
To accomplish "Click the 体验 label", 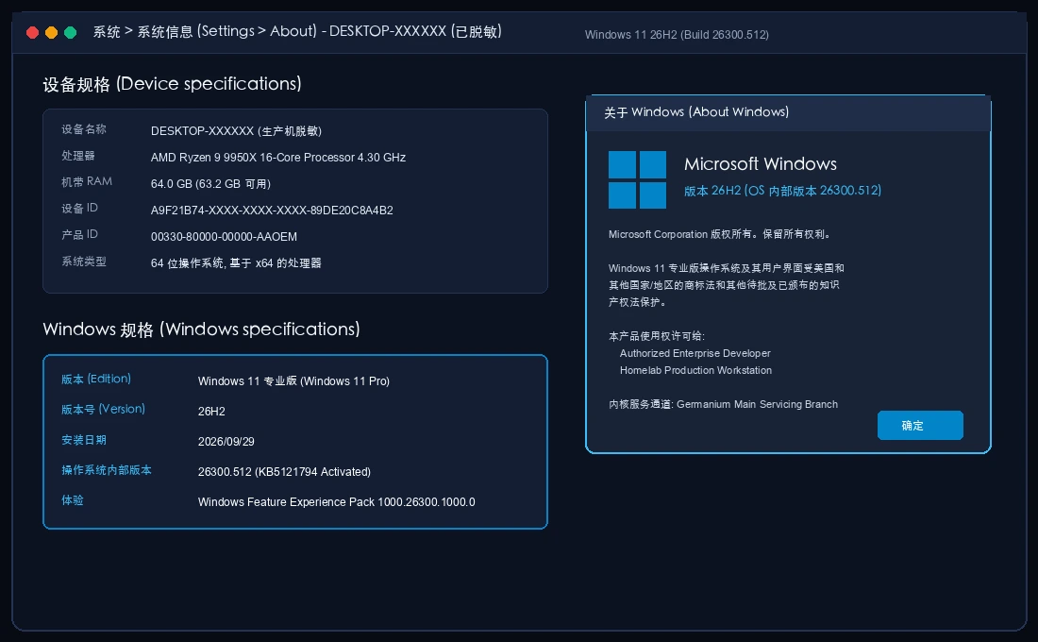I will 72,500.
